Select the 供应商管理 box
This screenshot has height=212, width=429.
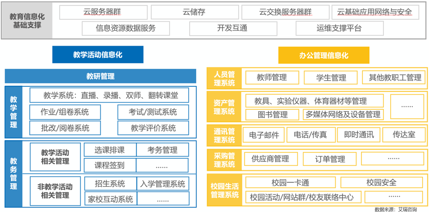271,159
